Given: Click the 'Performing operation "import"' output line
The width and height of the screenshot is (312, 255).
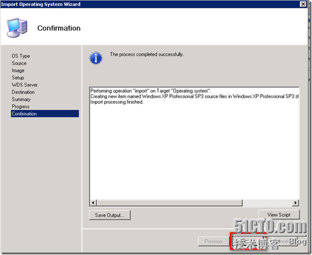Looking at the screenshot, I should coord(150,91).
